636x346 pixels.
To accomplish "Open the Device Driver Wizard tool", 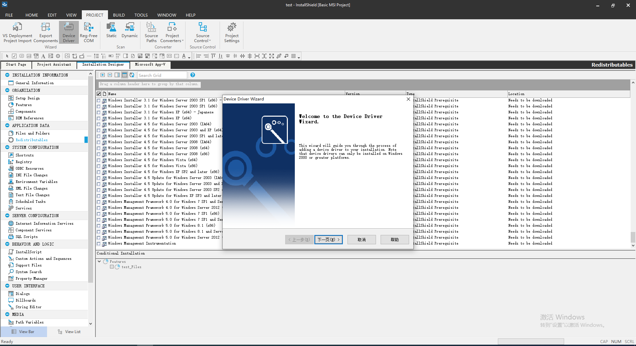I will click(69, 32).
